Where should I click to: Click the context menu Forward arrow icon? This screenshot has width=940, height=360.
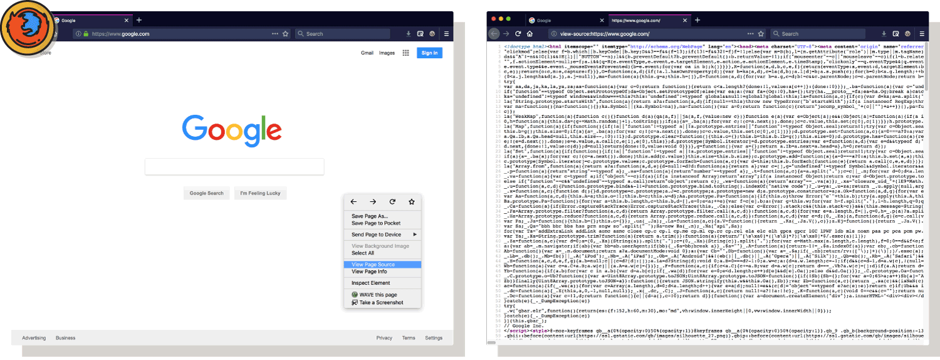pyautogui.click(x=373, y=202)
